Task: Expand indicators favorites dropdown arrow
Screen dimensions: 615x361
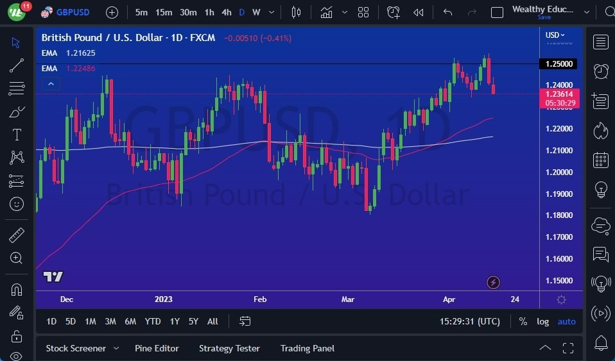Action: point(344,13)
